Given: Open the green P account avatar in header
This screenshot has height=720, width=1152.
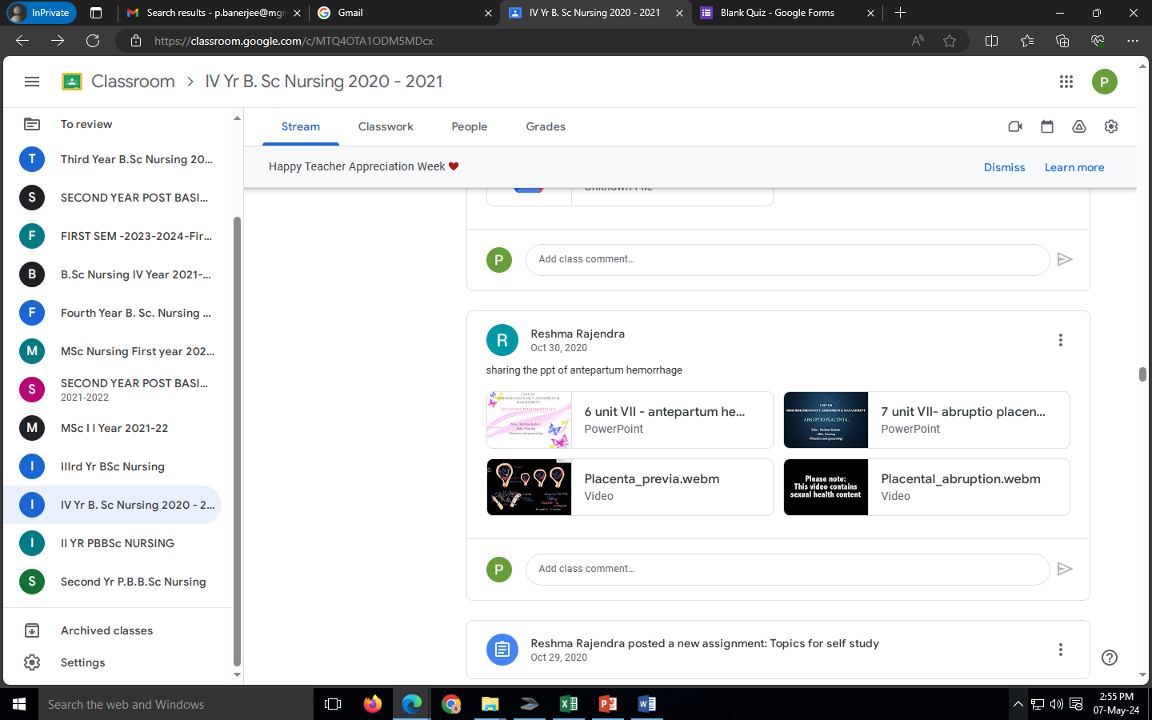Looking at the screenshot, I should pyautogui.click(x=1105, y=82).
